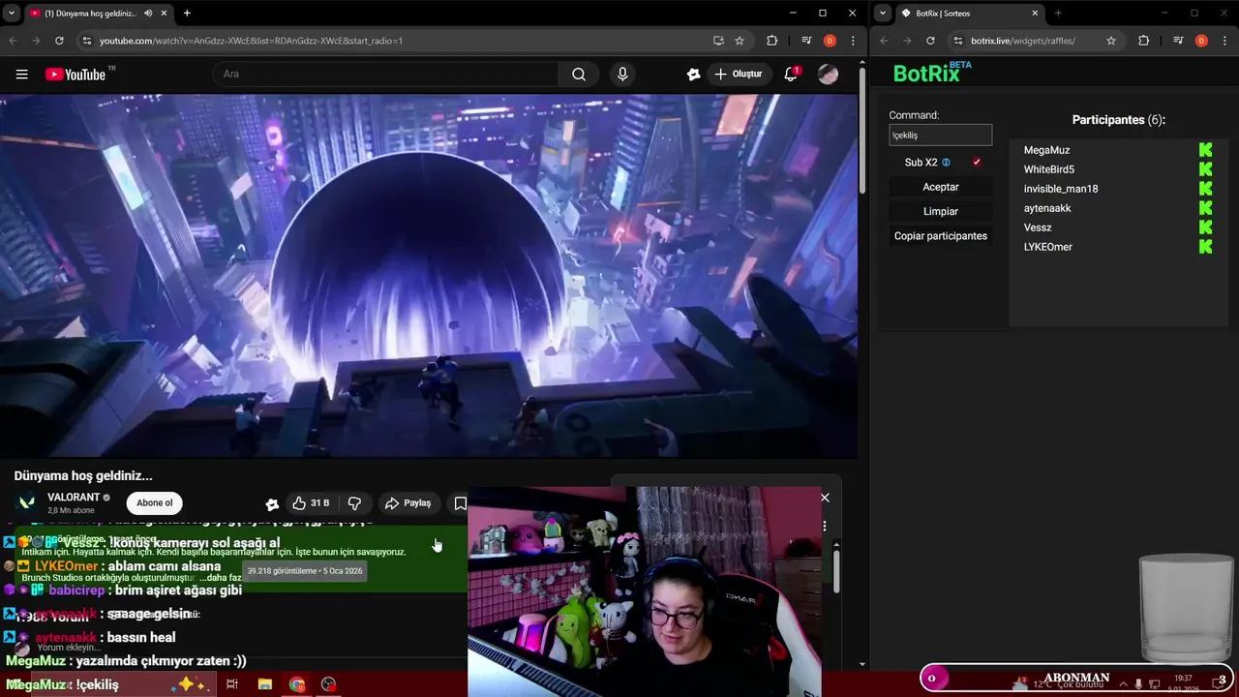Open Chrome menu in YouTube window
This screenshot has width=1239, height=697.
tap(853, 41)
